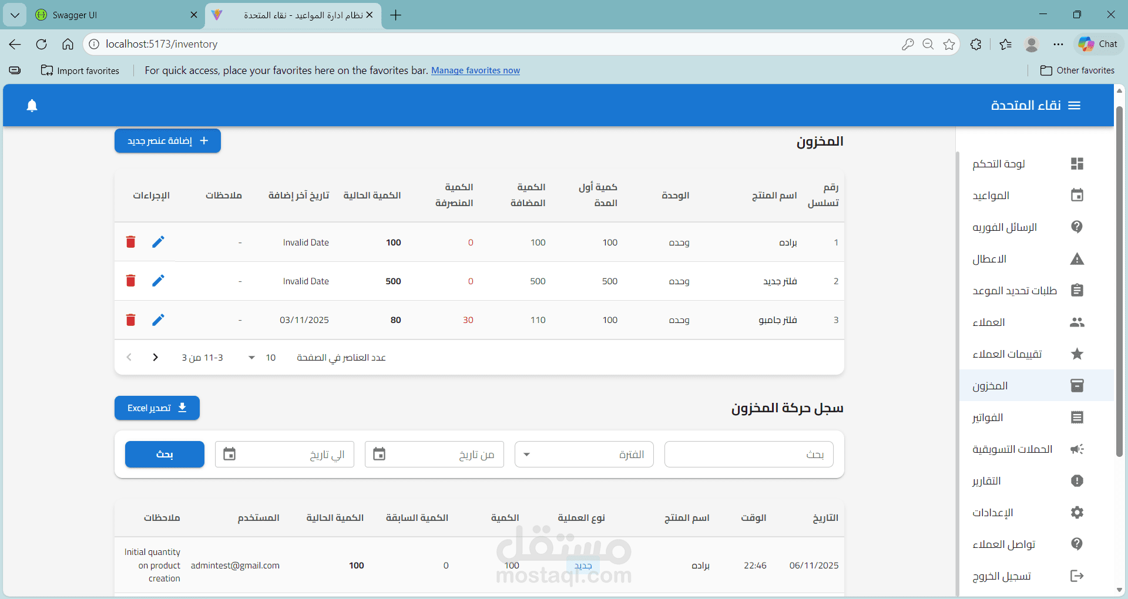Open calendar picker for الي تاريخ

pyautogui.click(x=230, y=454)
